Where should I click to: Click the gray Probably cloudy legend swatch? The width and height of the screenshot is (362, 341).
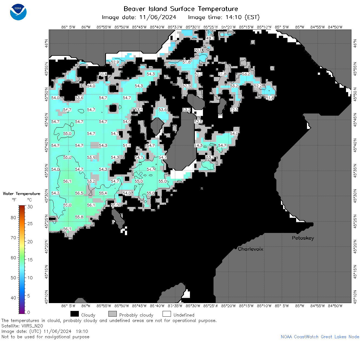112,314
